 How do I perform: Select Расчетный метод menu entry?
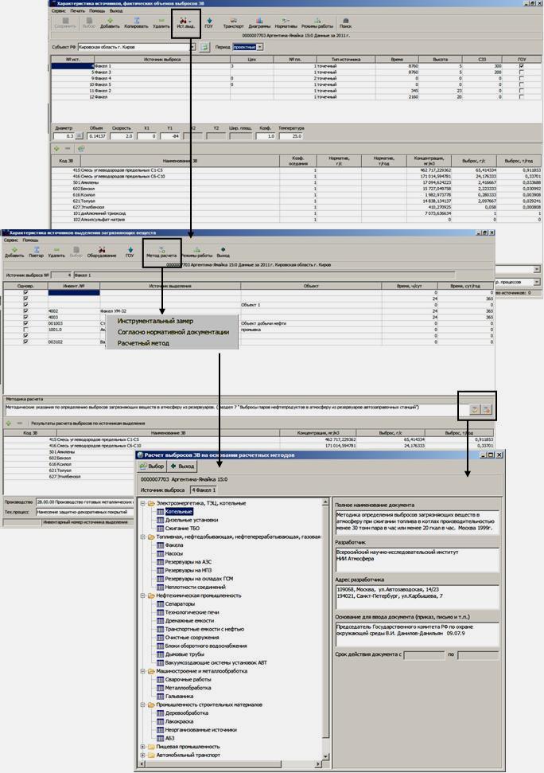click(x=143, y=343)
